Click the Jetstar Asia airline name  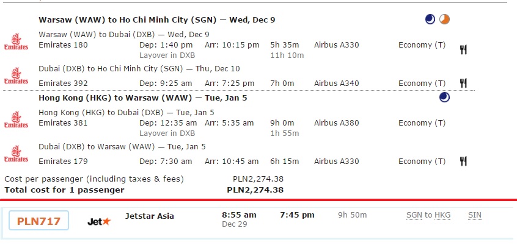tap(149, 216)
